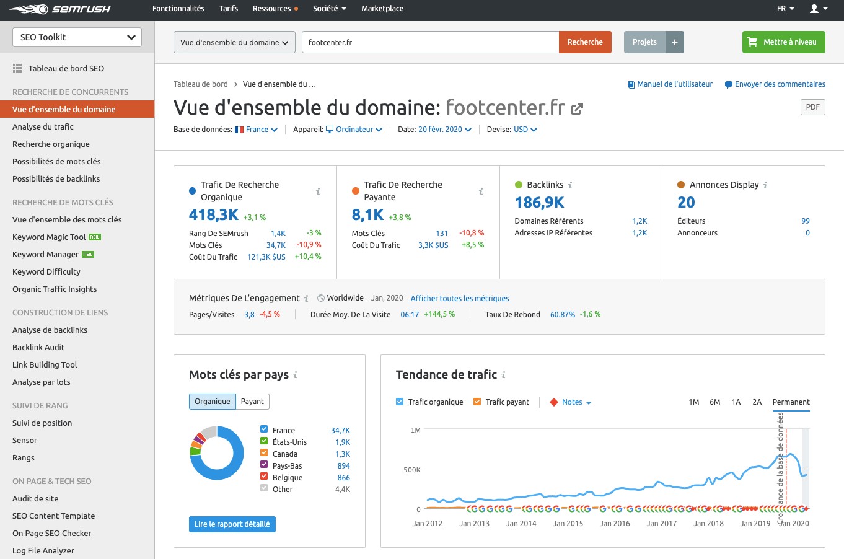Image resolution: width=844 pixels, height=559 pixels.
Task: Click the Projets button
Action: coord(644,42)
